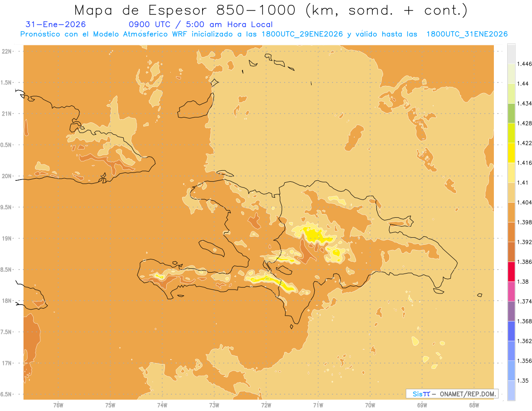The height and width of the screenshot is (411, 532).
Task: Click the latitude label 19N
Action: [7, 239]
